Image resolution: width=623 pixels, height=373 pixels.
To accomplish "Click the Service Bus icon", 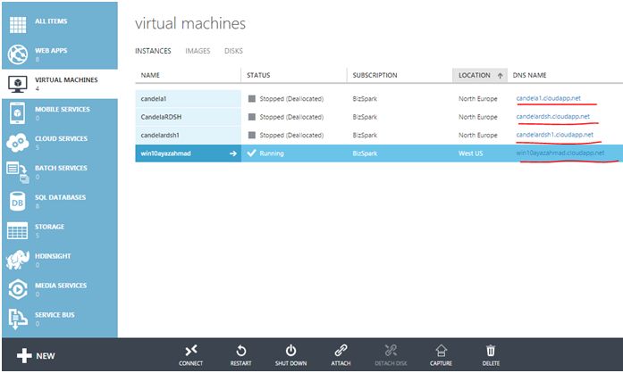I will 18,319.
